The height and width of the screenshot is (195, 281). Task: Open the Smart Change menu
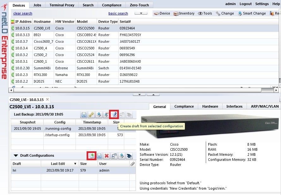point(252,14)
